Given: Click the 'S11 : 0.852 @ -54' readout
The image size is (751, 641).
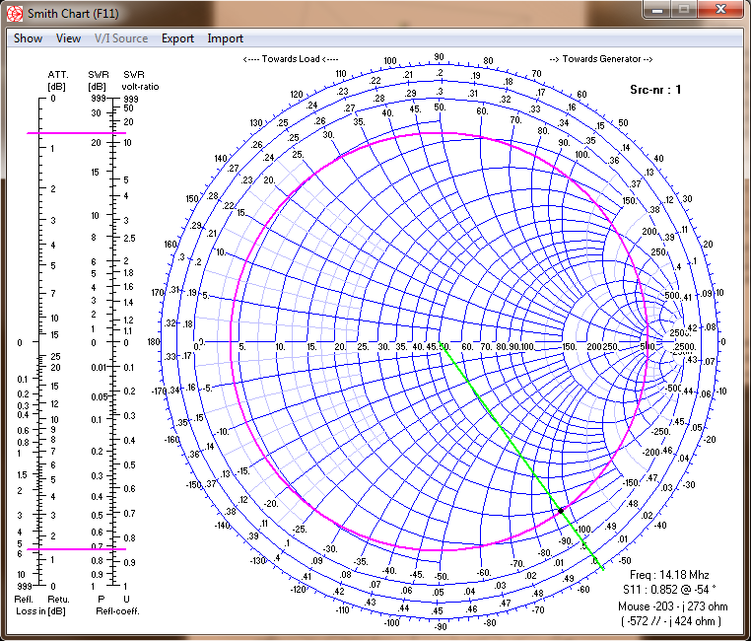Looking at the screenshot, I should click(669, 590).
